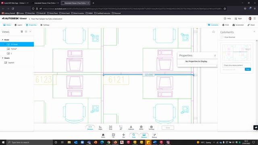The height and width of the screenshot is (145, 258).
Task: Click the Print button
Action: click(226, 25)
